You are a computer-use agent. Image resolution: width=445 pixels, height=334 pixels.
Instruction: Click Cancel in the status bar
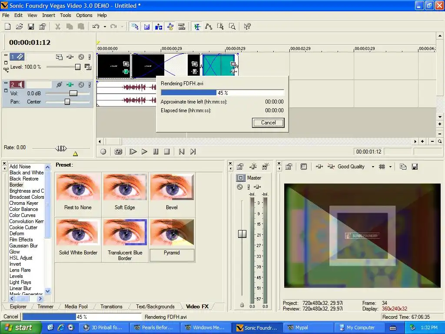(x=11, y=317)
